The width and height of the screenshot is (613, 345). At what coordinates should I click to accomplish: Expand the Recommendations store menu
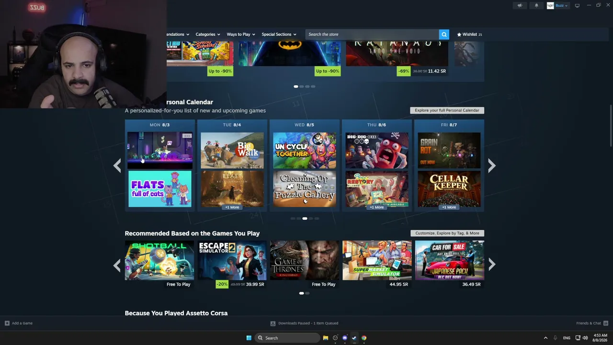(x=178, y=34)
